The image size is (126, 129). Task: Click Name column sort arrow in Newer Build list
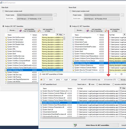coord(98,35)
